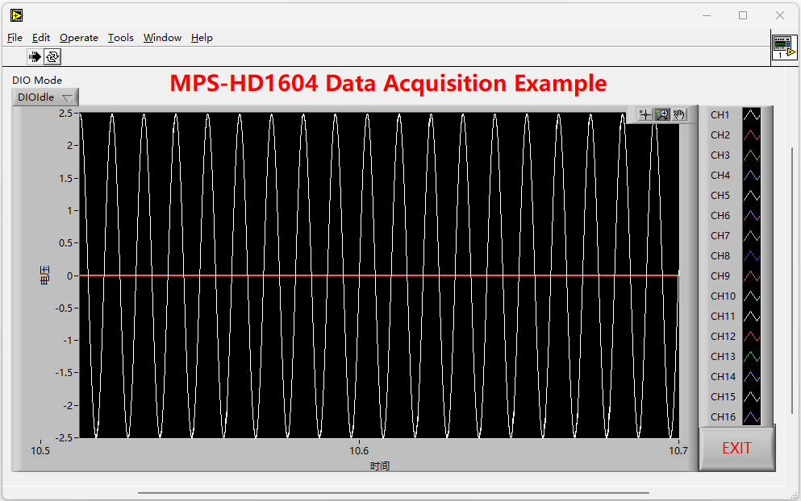The width and height of the screenshot is (801, 501).
Task: Open the File menu
Action: coord(15,38)
